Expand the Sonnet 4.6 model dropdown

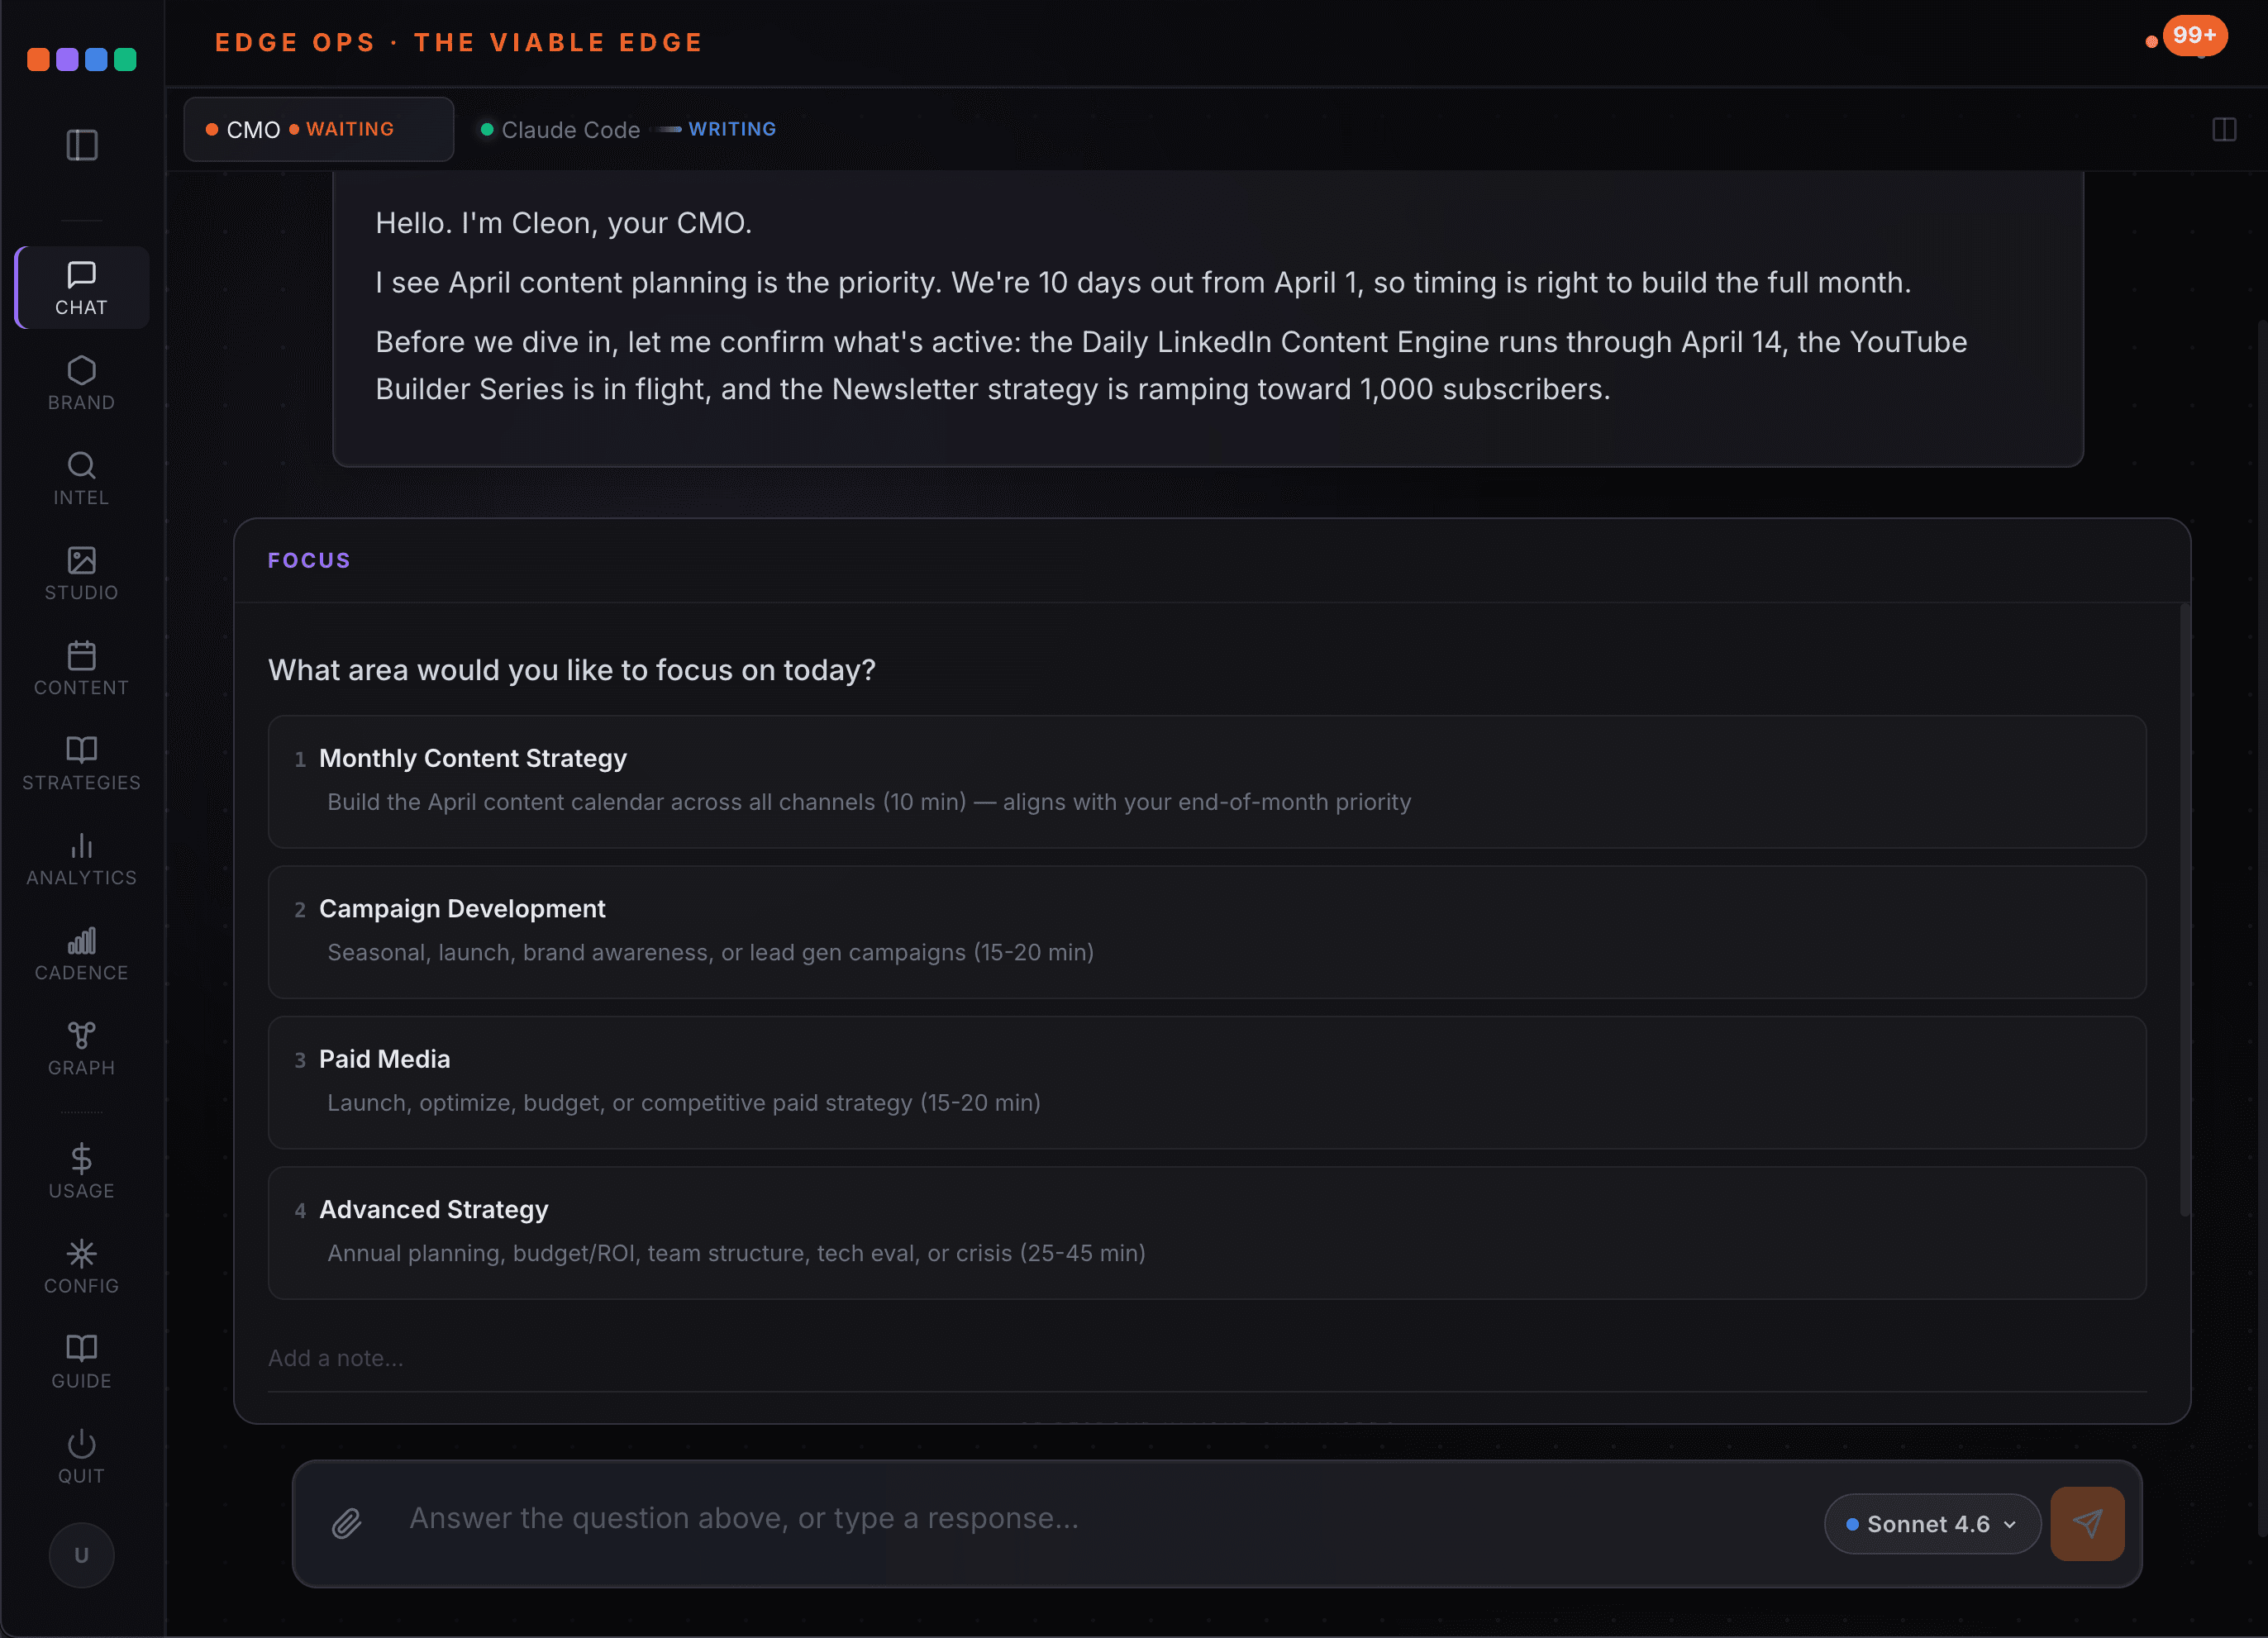click(x=1931, y=1524)
